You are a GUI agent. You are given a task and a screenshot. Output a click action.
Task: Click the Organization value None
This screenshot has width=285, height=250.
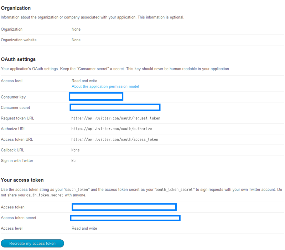[76, 29]
